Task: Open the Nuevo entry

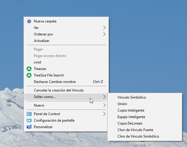Action: (x=66, y=105)
